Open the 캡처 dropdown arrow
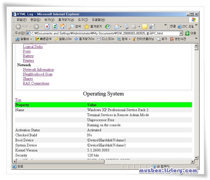 tap(130, 39)
